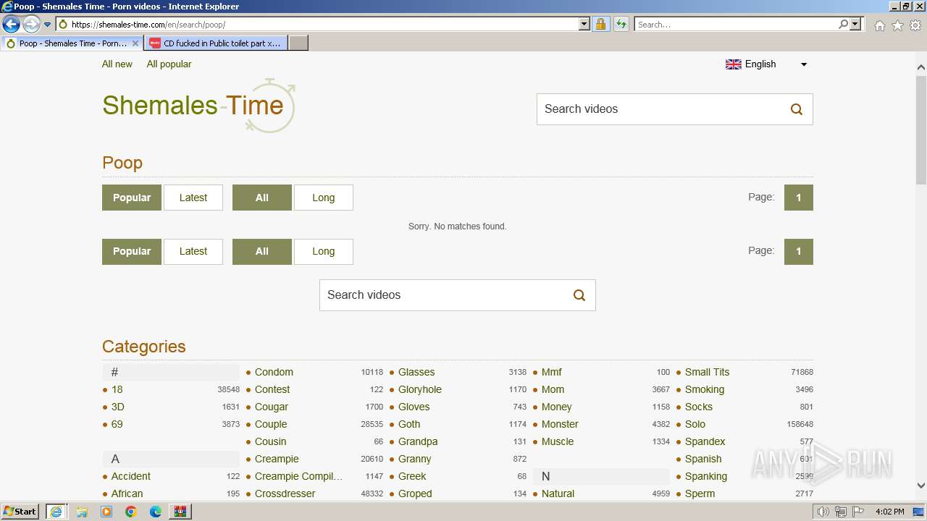Select the lower 'Long' length filter
This screenshot has height=521, width=927.
(324, 251)
